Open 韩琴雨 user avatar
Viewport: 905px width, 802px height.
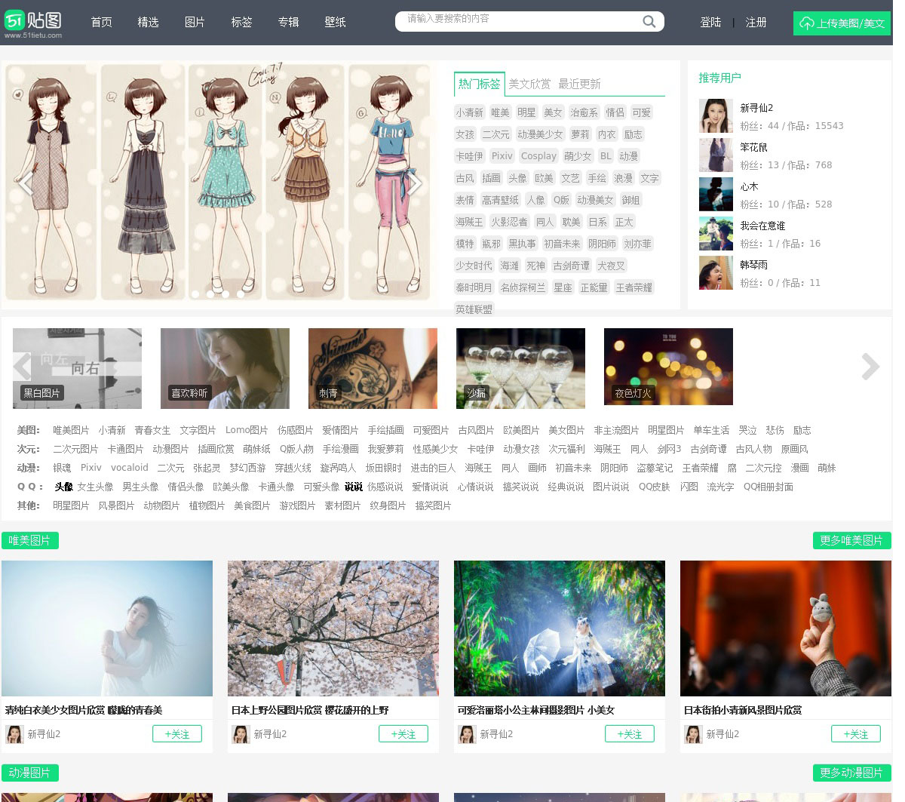tap(716, 273)
